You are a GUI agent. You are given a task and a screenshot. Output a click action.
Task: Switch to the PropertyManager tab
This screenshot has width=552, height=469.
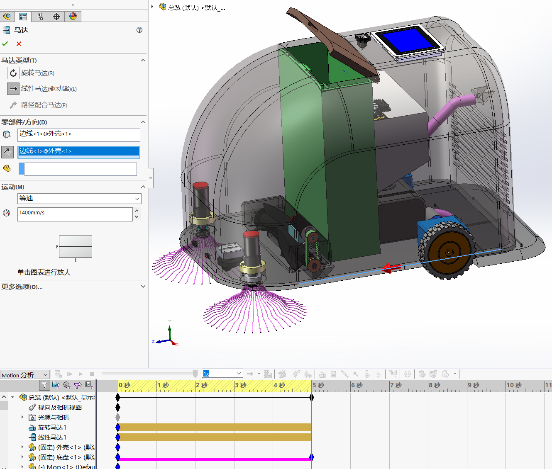(x=23, y=17)
